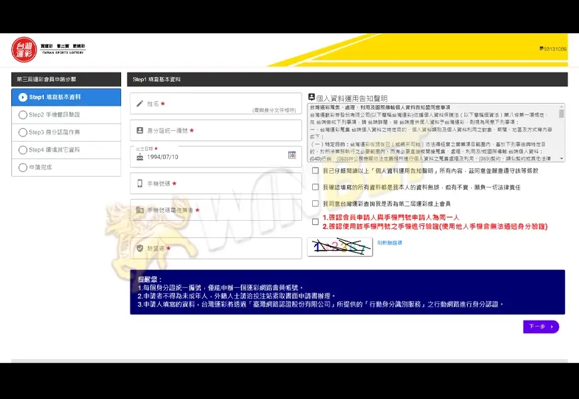Tick the checkbox confirming all data is my own
The image size is (579, 399).
point(315,188)
